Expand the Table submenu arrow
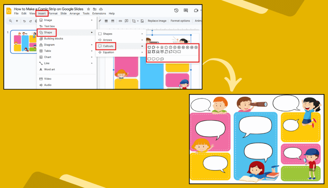328x188 pixels. (x=92, y=51)
